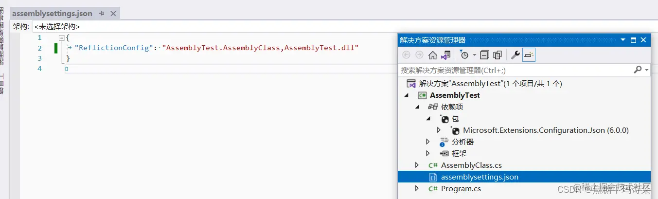Close the assemblysettings.json tab

[x=113, y=14]
